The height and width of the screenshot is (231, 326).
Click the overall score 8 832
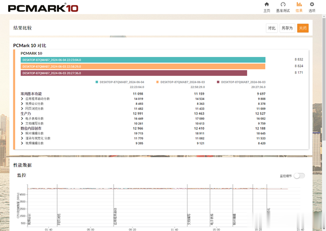[299, 60]
